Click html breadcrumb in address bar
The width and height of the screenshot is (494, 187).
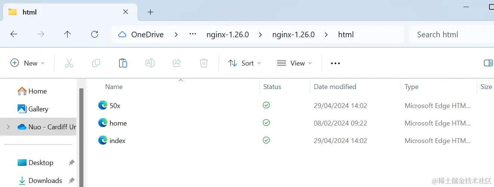pyautogui.click(x=346, y=35)
